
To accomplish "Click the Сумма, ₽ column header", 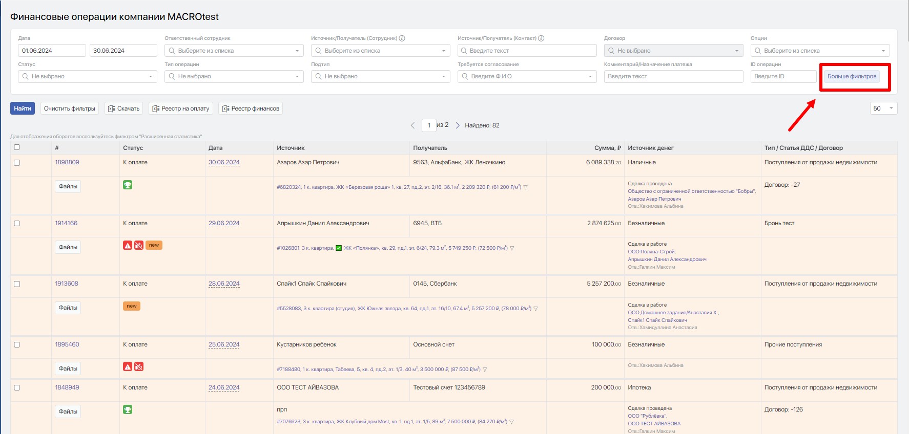I will click(x=607, y=148).
